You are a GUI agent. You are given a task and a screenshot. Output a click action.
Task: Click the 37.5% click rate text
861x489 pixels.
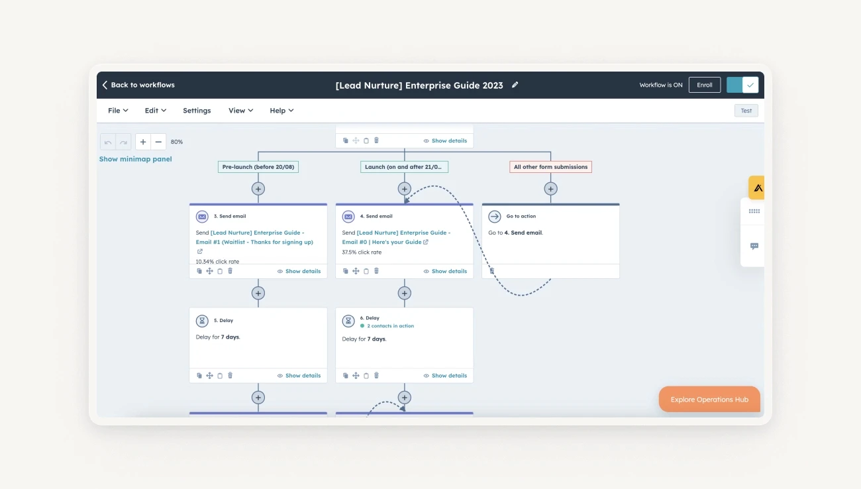(362, 252)
